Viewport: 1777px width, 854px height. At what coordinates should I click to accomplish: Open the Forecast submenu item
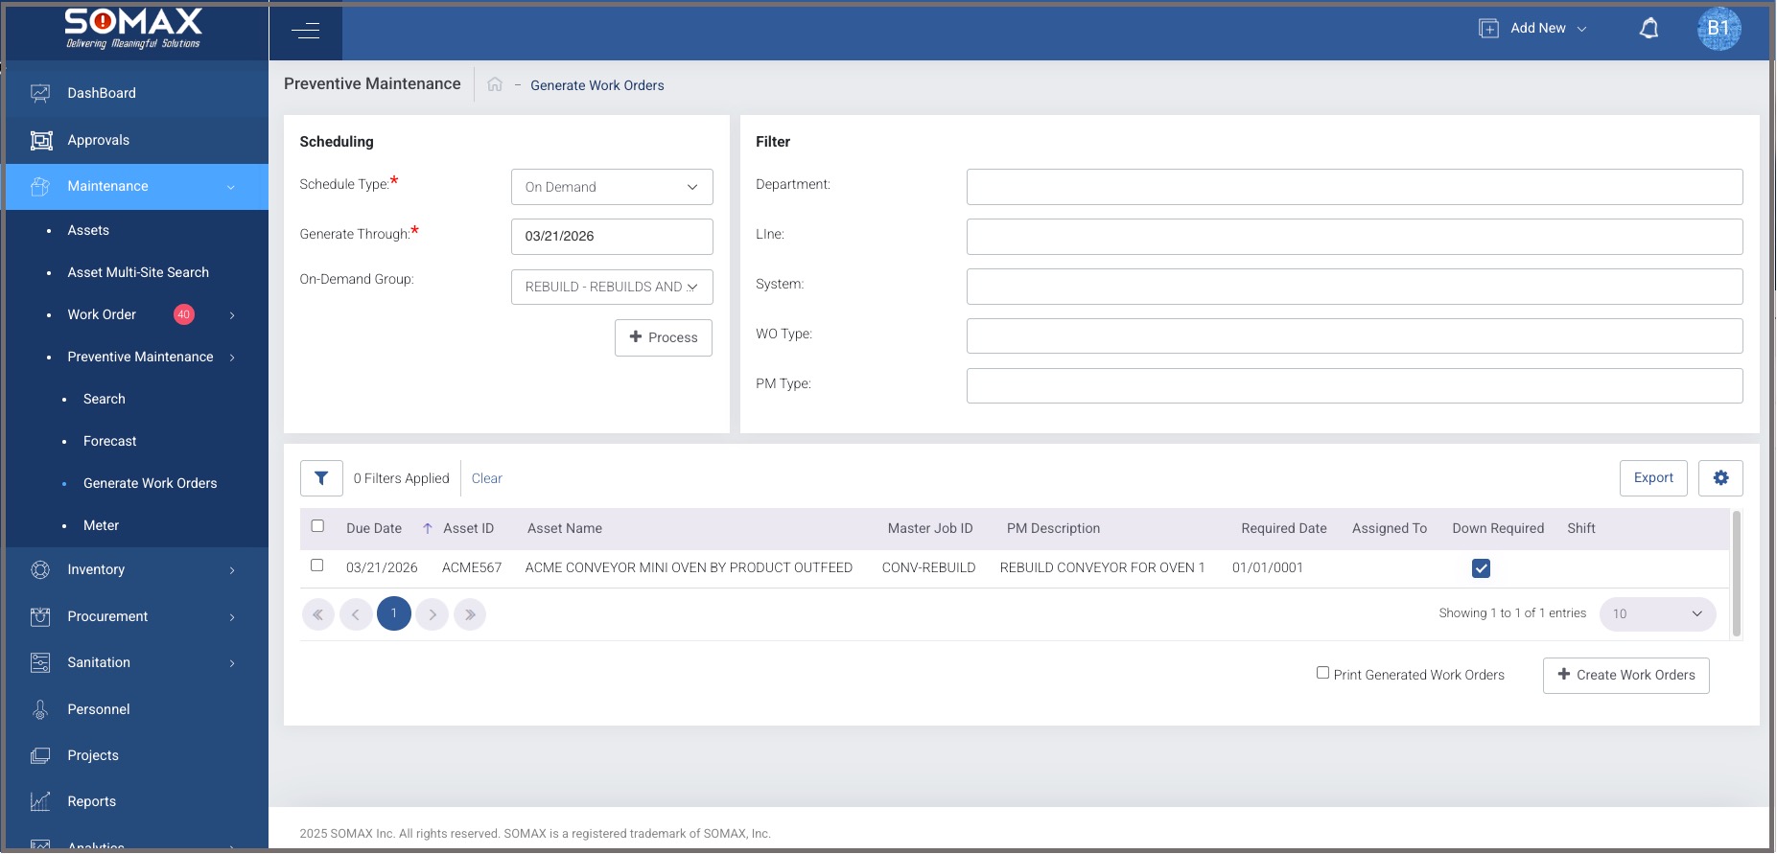(110, 441)
